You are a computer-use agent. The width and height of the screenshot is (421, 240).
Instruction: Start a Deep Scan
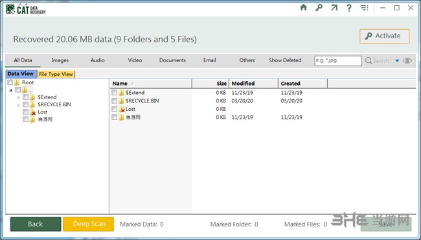(88, 224)
